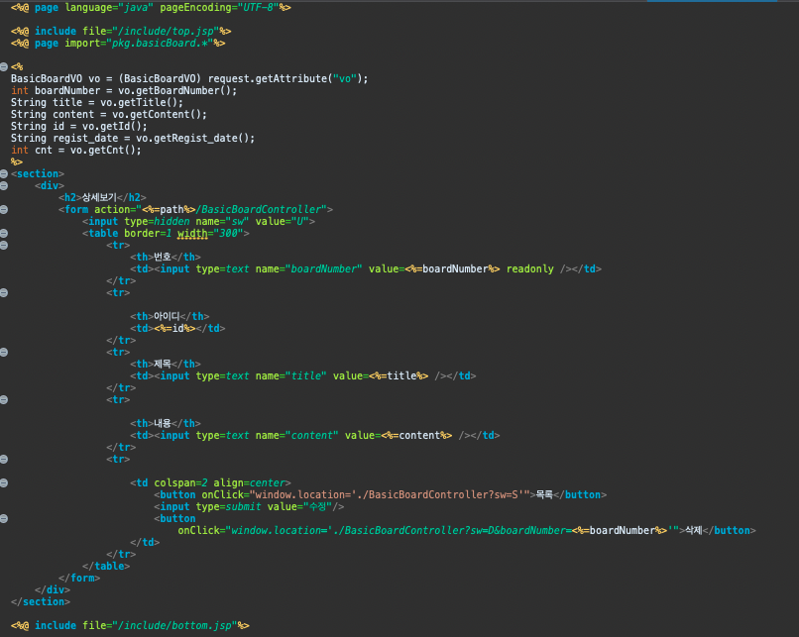Image resolution: width=799 pixels, height=637 pixels.
Task: Collapse the <div> tag fold marker
Action: [x=4, y=186]
